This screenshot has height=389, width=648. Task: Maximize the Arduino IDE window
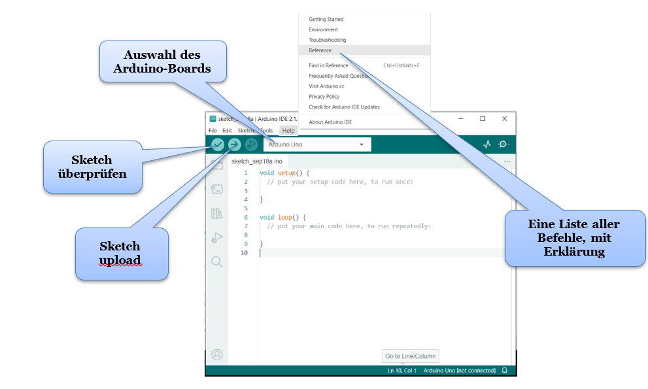[483, 118]
